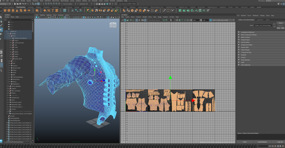The image size is (285, 148).
Task: Toggle the highlighted green-bracket shelf tool
Action: click(88, 11)
